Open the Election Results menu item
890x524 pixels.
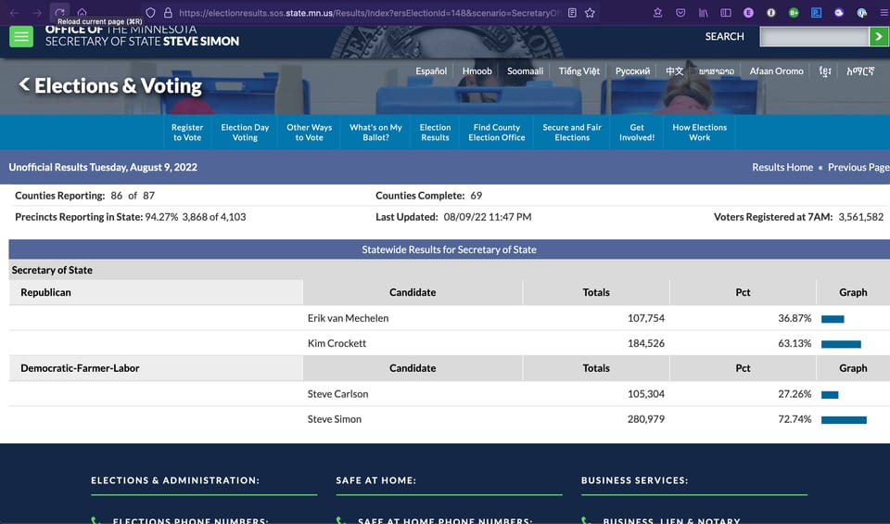pos(436,133)
